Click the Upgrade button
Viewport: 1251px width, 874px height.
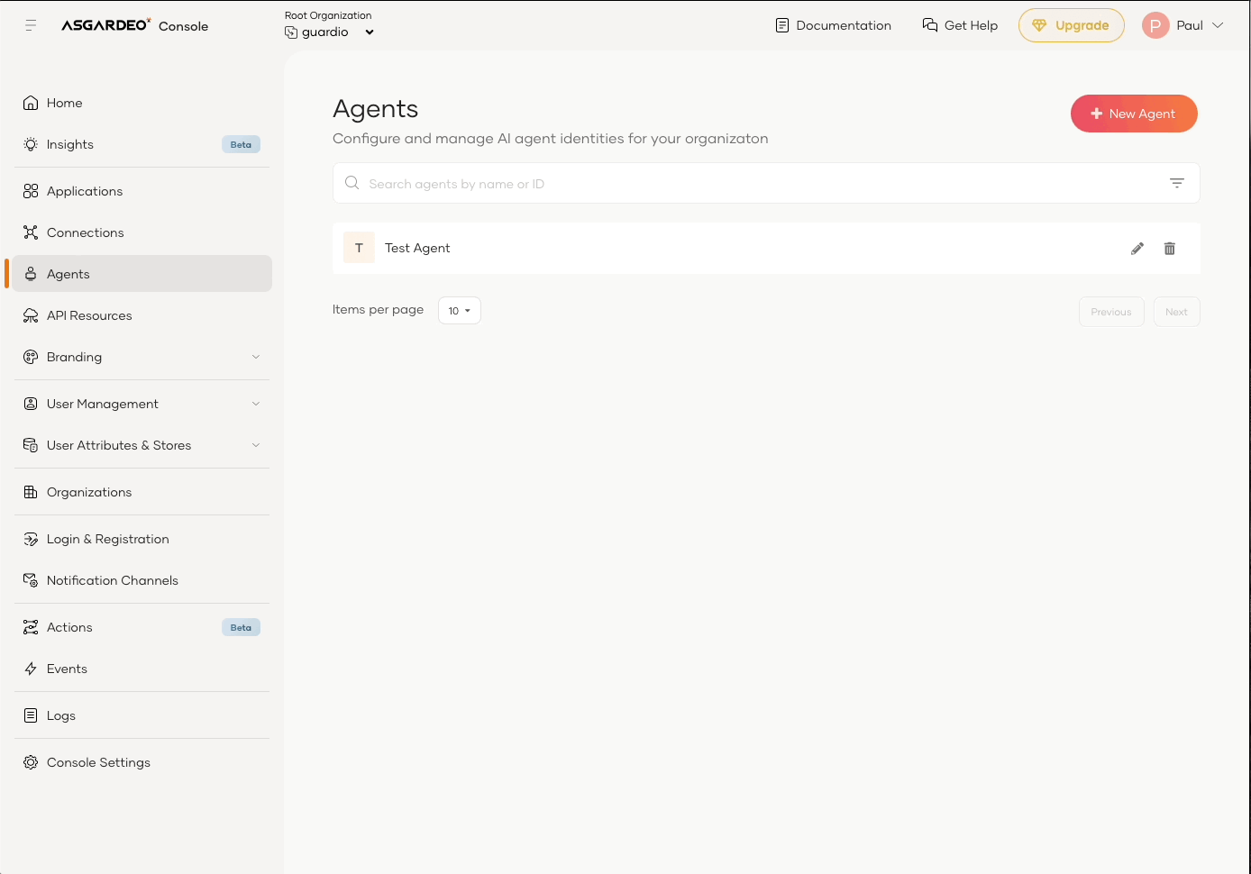click(x=1071, y=25)
